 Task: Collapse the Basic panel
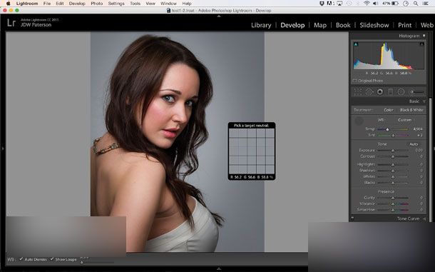coord(424,101)
